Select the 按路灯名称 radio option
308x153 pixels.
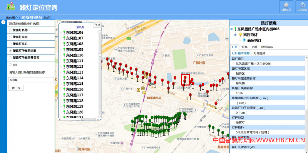[x=10, y=30]
